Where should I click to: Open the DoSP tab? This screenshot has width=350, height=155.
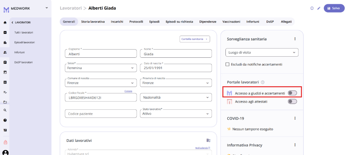point(270,22)
